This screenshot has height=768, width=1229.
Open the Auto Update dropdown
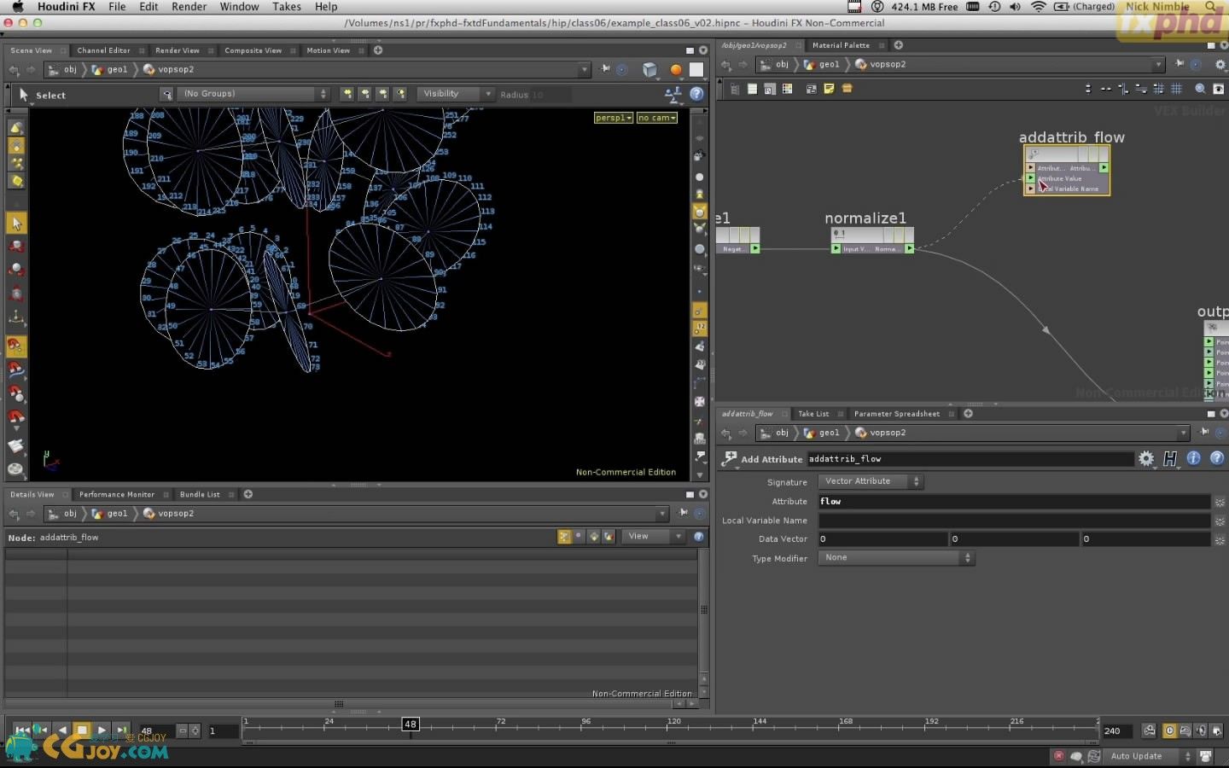1148,756
